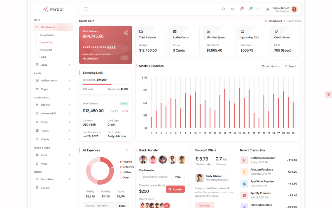Click the Export button
Viewport: 332px width, 208px height.
290,66
